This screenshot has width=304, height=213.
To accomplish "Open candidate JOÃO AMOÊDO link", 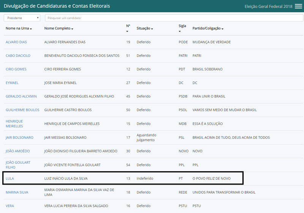I will pyautogui.click(x=17, y=151).
